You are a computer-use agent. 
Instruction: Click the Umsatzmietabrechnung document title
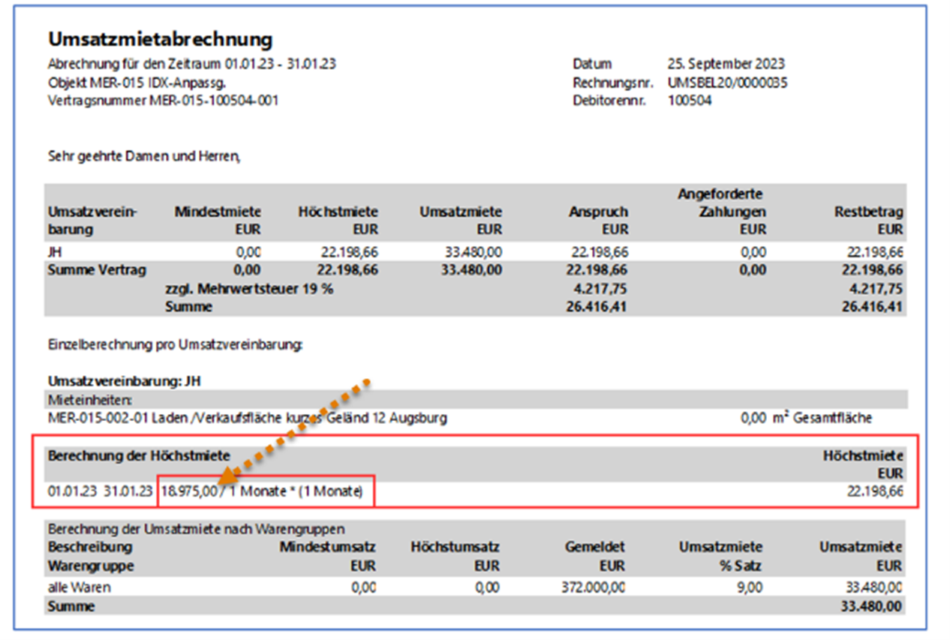tap(160, 40)
